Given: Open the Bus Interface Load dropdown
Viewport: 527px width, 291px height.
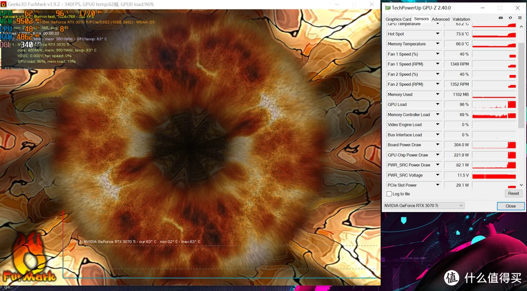Looking at the screenshot, I should pyautogui.click(x=438, y=134).
